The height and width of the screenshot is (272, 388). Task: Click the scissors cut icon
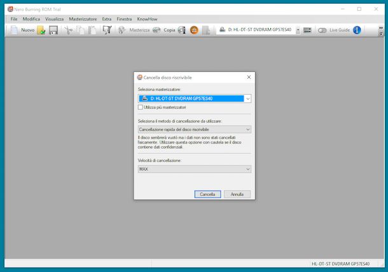pos(68,30)
